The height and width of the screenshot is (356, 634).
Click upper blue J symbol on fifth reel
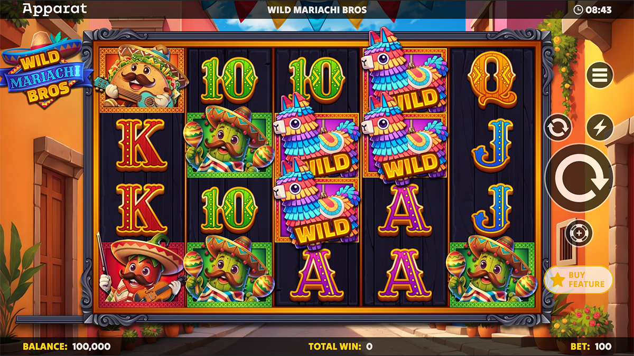492,144
